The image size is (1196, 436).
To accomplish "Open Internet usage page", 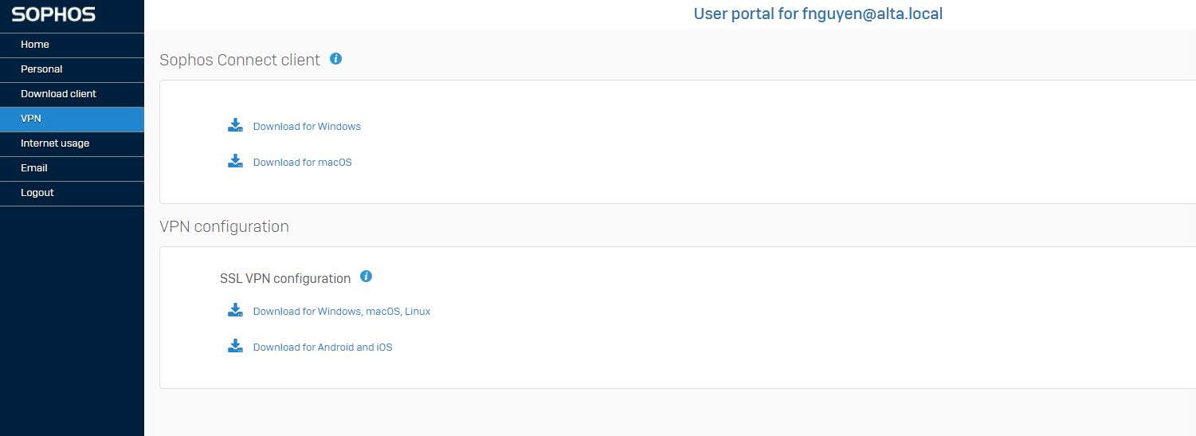I will [72, 143].
